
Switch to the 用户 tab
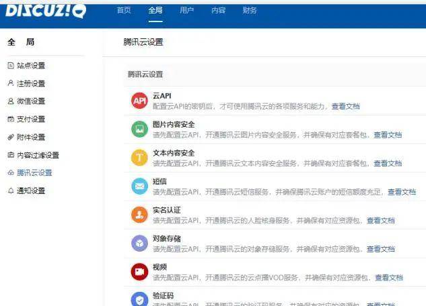(x=186, y=10)
